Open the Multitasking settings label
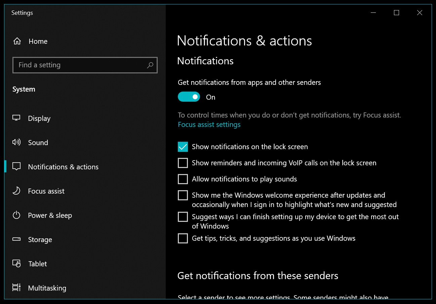 pyautogui.click(x=47, y=288)
